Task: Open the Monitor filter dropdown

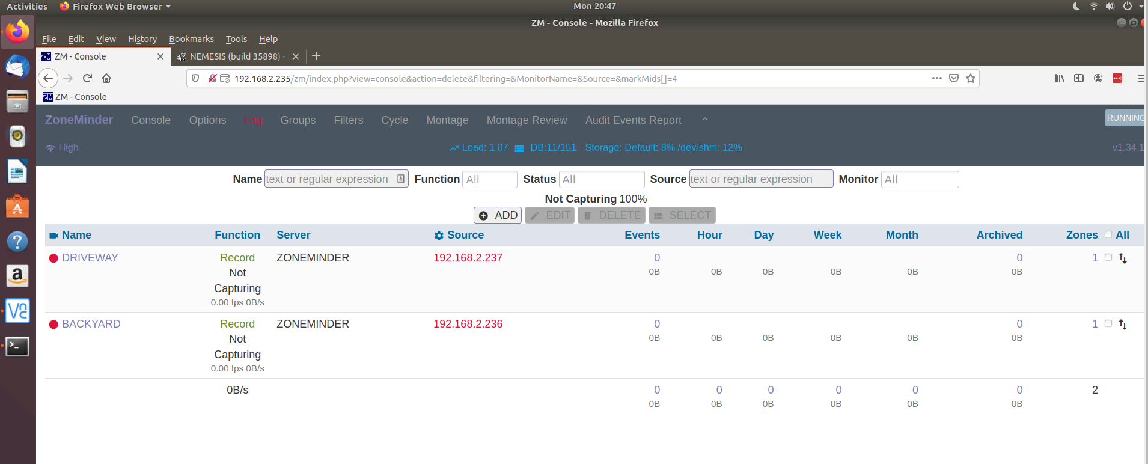Action: [920, 179]
